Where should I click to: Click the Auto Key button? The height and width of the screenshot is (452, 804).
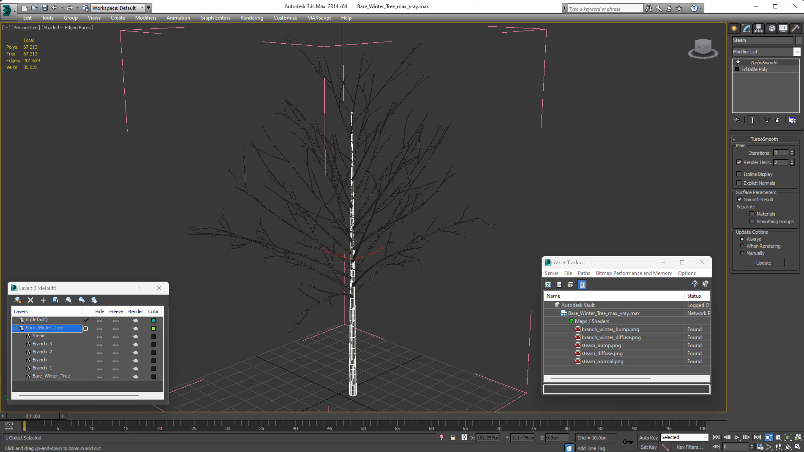coord(648,438)
